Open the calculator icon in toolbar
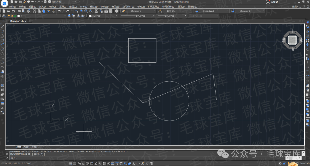310x166 pixels. (x=111, y=11)
